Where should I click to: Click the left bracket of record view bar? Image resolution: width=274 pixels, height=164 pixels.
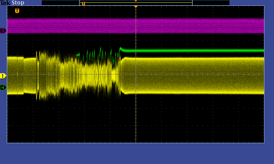[x=80, y=3]
